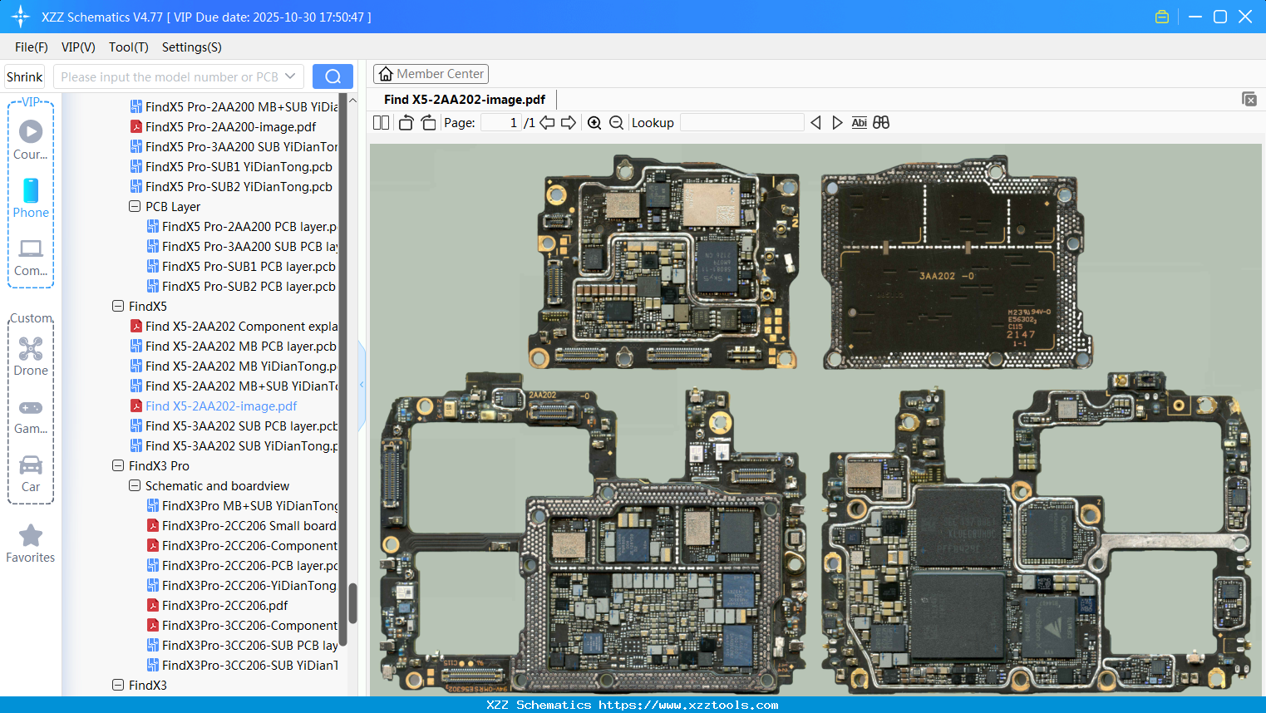Screen dimensions: 1266x713
Task: Select the Drone category icon
Action: pos(31,356)
